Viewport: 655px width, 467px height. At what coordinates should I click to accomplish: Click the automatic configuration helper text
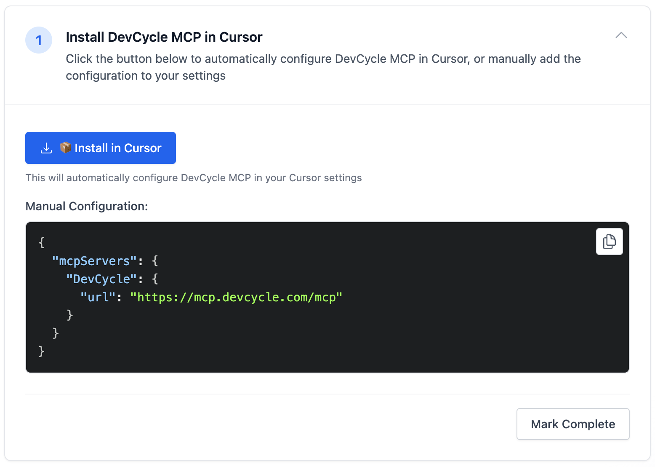(x=194, y=178)
